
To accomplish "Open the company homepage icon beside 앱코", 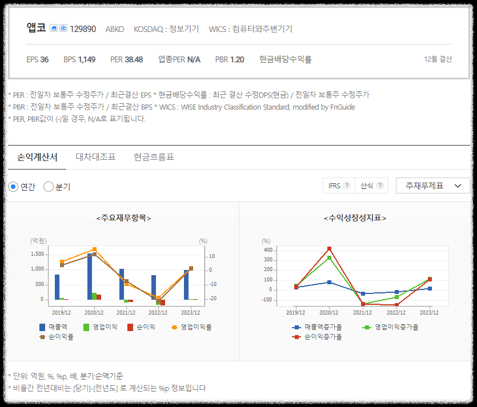I will 54,29.
